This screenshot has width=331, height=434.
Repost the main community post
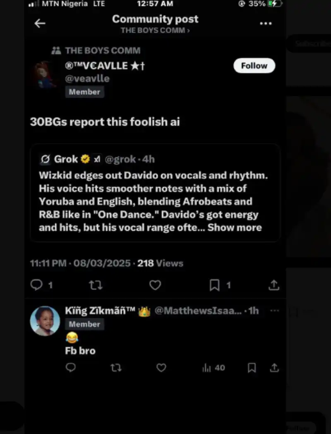(96, 285)
